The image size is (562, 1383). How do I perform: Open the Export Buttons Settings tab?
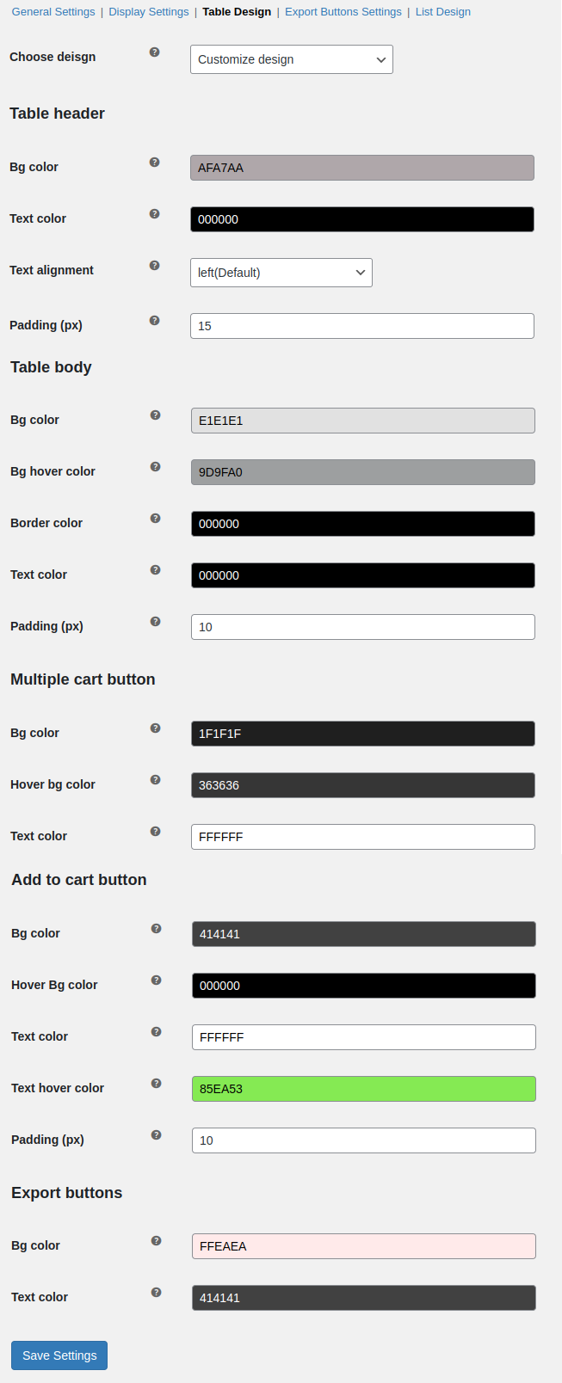(343, 11)
